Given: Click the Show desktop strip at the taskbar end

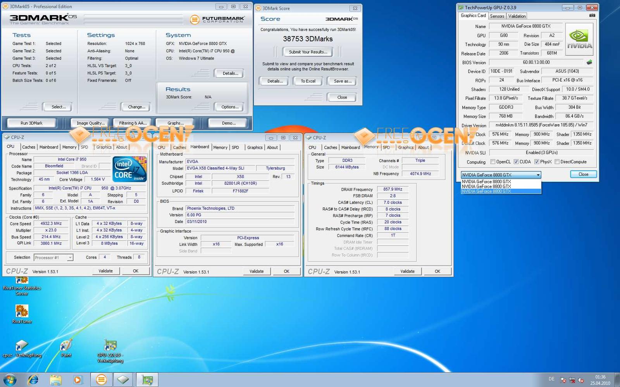Looking at the screenshot, I should [617, 380].
